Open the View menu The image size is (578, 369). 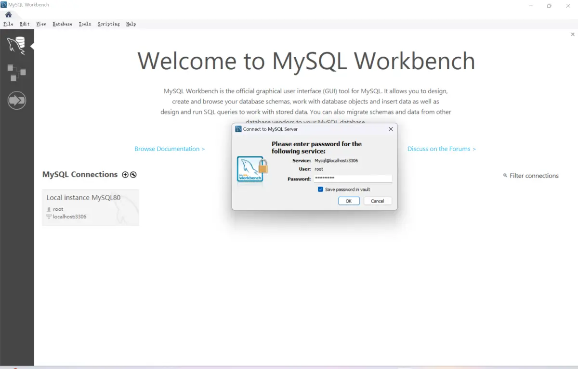tap(41, 24)
